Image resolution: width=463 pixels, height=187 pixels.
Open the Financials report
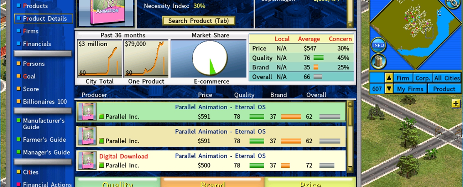tap(37, 44)
